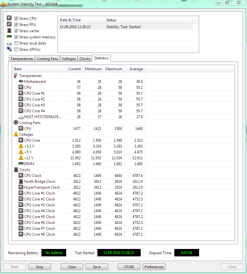Click the chip icon of CPU fan row
The image size is (247, 274).
click(21, 128)
